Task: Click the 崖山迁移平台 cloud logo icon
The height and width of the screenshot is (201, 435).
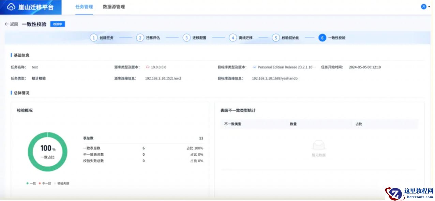Action: (x=11, y=7)
